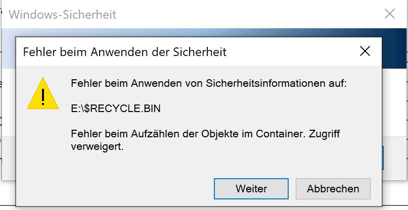Select the Windows-Sicherheit title text
This screenshot has height=210, width=408.
[63, 15]
